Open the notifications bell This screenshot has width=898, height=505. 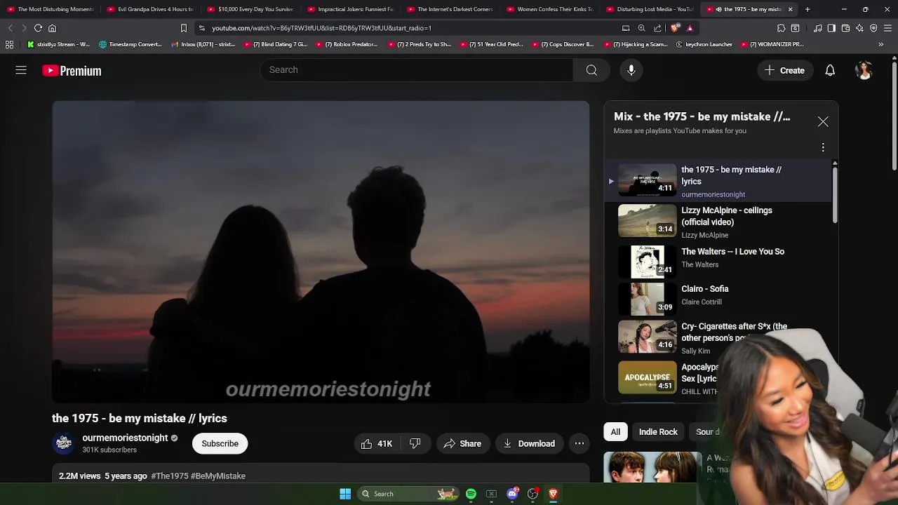pos(830,70)
